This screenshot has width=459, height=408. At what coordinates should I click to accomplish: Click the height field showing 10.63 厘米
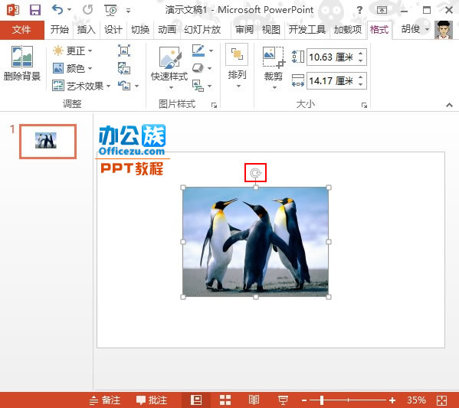click(331, 57)
